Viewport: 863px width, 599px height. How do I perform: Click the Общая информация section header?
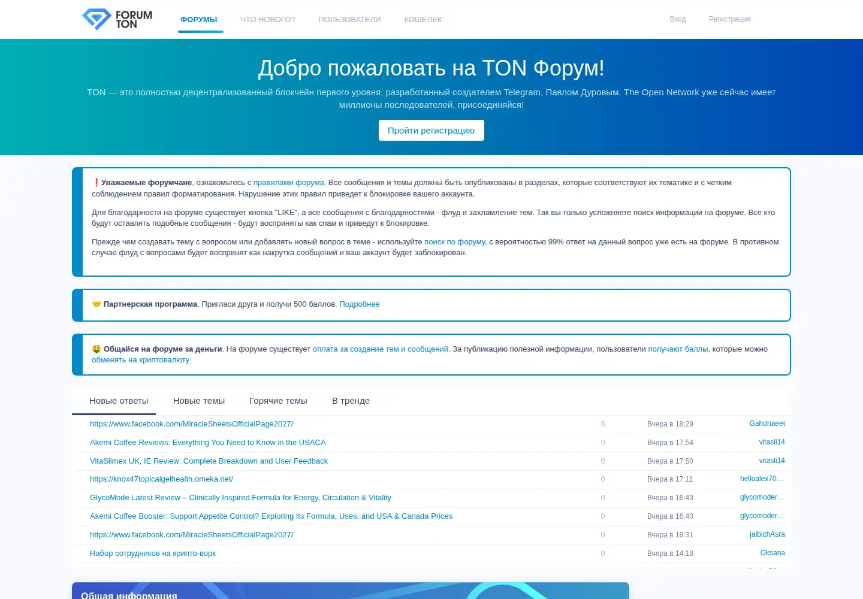coord(129,595)
